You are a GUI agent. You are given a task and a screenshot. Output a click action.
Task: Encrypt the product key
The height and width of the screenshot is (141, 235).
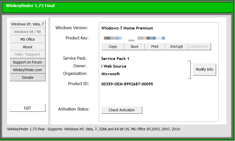[176, 46]
